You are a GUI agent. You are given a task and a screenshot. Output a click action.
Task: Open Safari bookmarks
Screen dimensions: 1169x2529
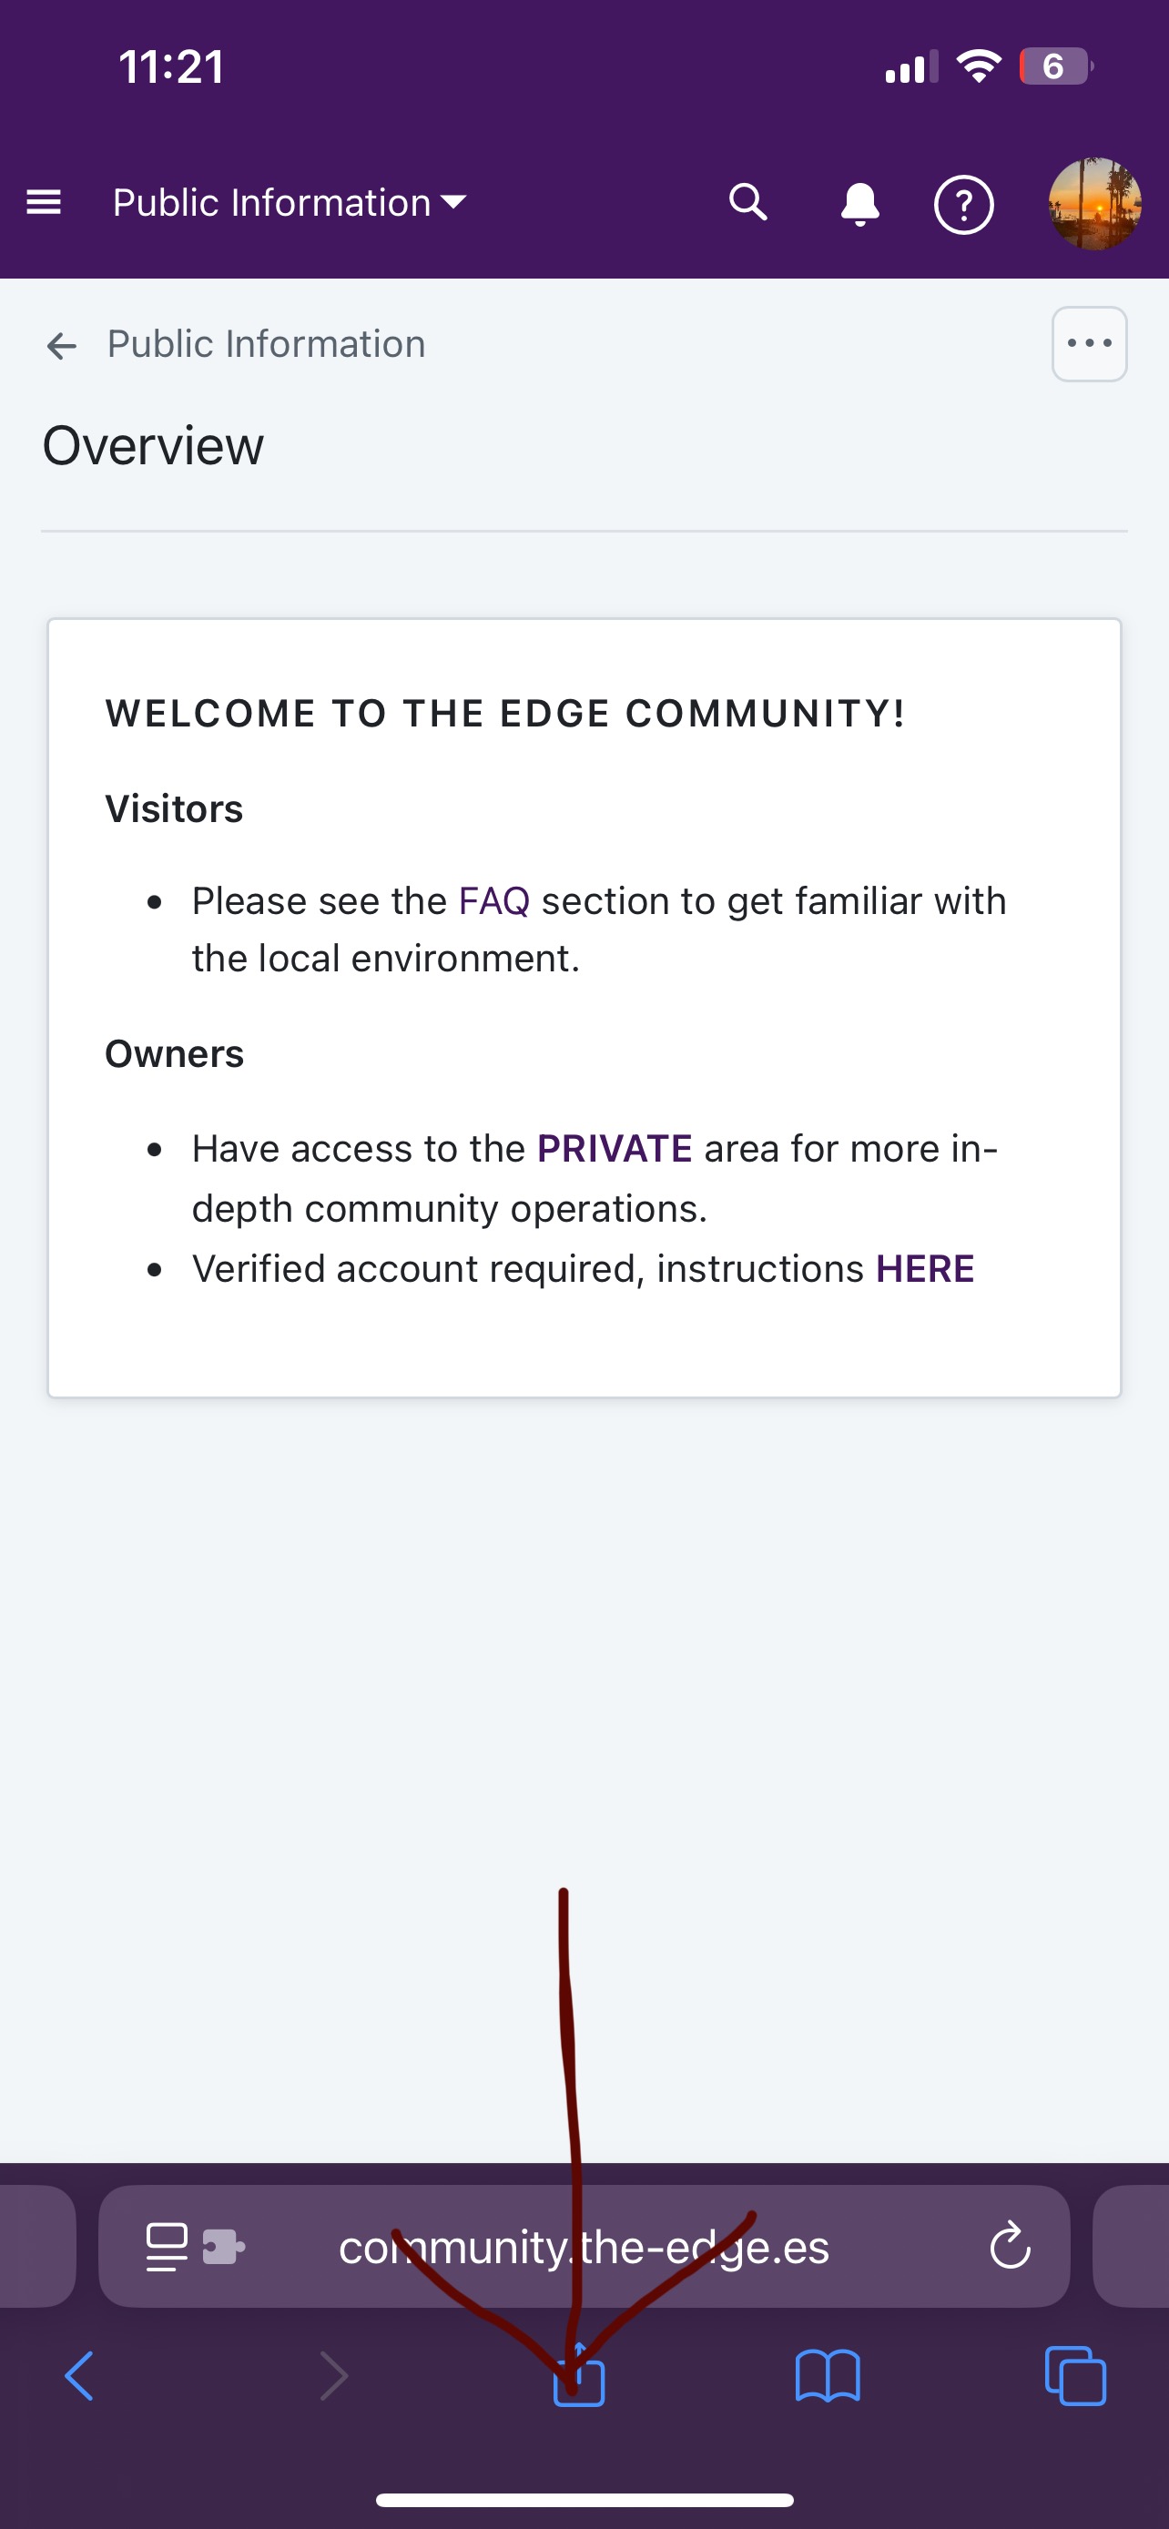[x=828, y=2376]
